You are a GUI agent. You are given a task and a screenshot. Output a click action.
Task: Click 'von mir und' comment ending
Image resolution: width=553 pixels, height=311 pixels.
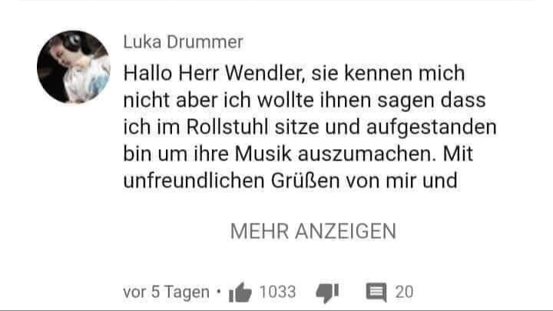click(402, 180)
